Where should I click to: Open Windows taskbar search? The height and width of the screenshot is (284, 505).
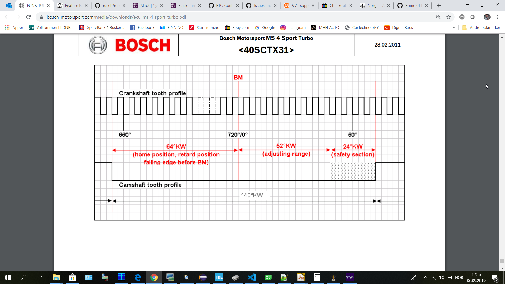tap(24, 277)
